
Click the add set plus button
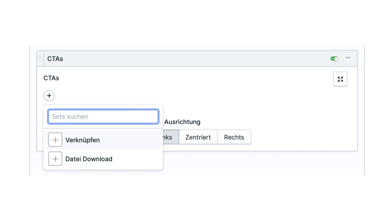tap(49, 96)
